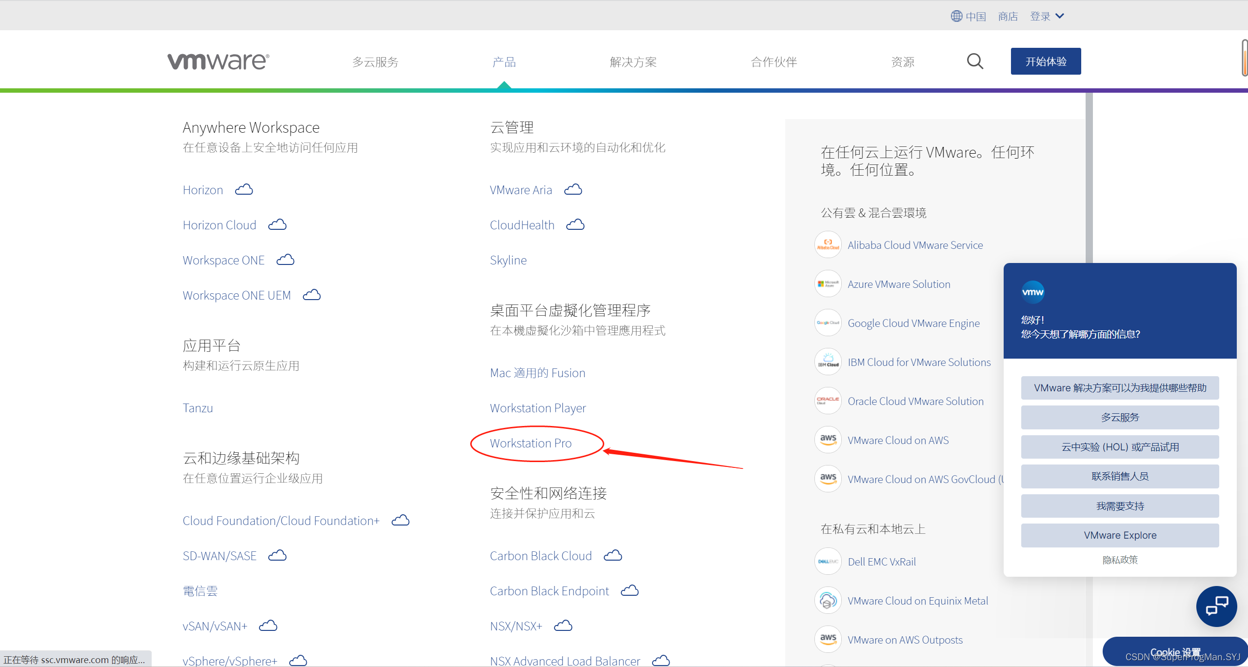Open the Mac 適用的 Fusion link

(537, 373)
